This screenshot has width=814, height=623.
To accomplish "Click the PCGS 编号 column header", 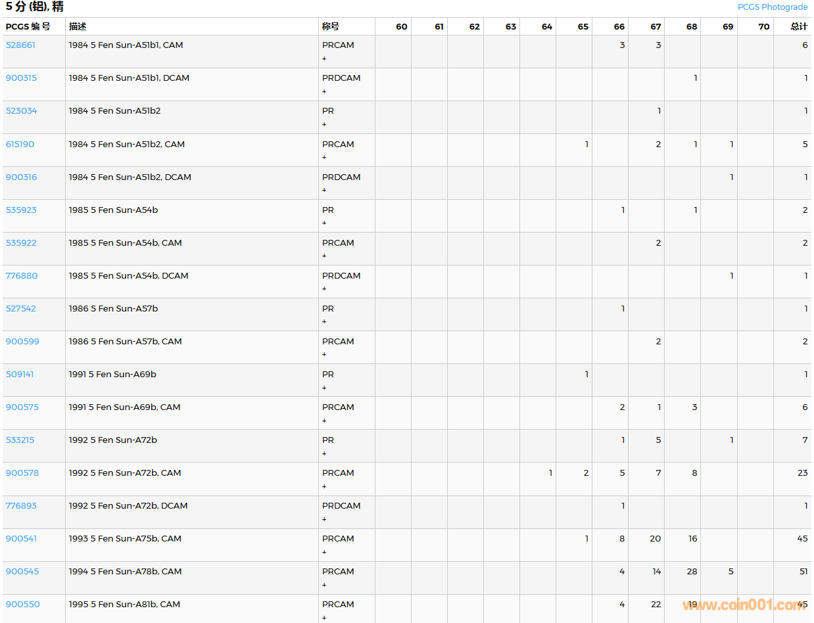I will point(28,27).
